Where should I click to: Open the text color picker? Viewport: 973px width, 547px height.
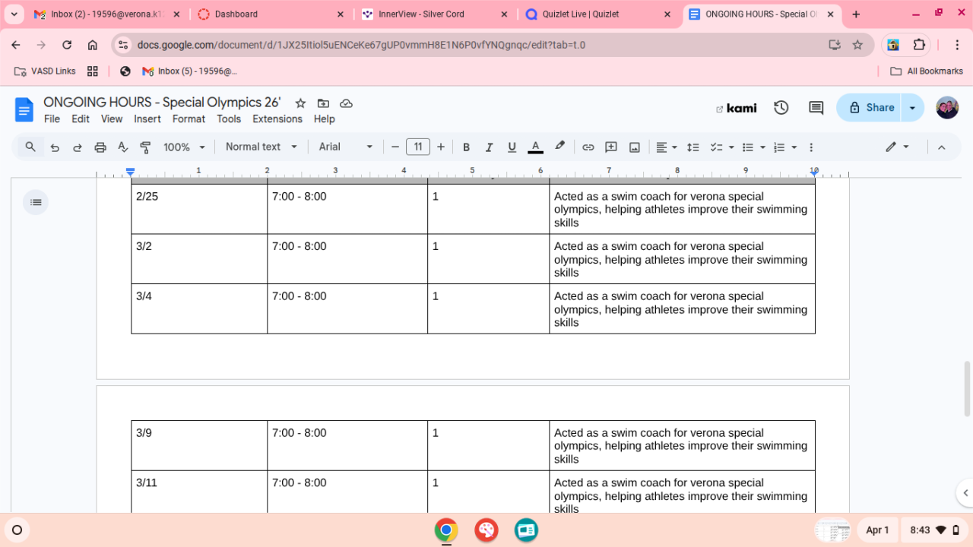click(x=535, y=147)
